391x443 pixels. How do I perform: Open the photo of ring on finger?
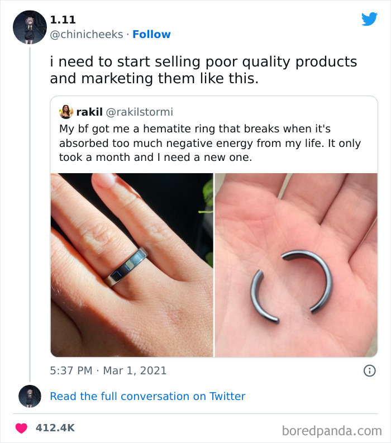pos(132,265)
